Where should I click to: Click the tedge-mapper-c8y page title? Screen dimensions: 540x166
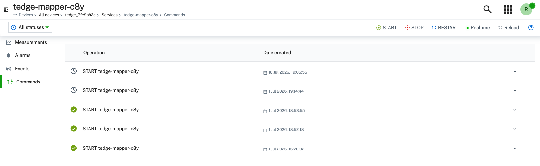[x=49, y=7]
